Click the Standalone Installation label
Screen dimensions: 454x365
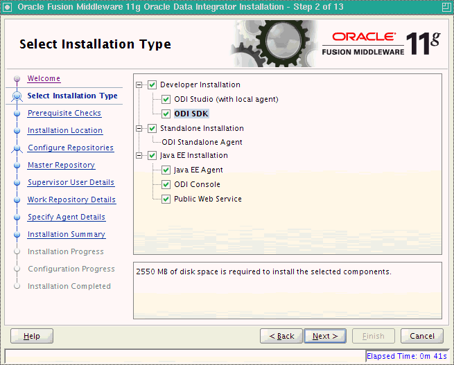202,128
